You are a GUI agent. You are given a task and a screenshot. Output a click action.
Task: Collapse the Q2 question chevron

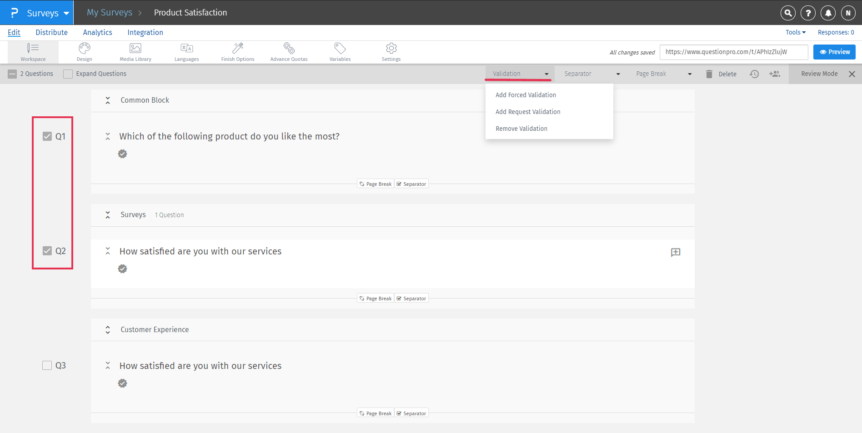pyautogui.click(x=108, y=251)
